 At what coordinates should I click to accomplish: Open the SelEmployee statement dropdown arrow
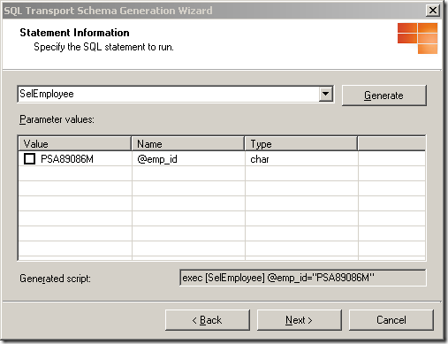coord(326,94)
